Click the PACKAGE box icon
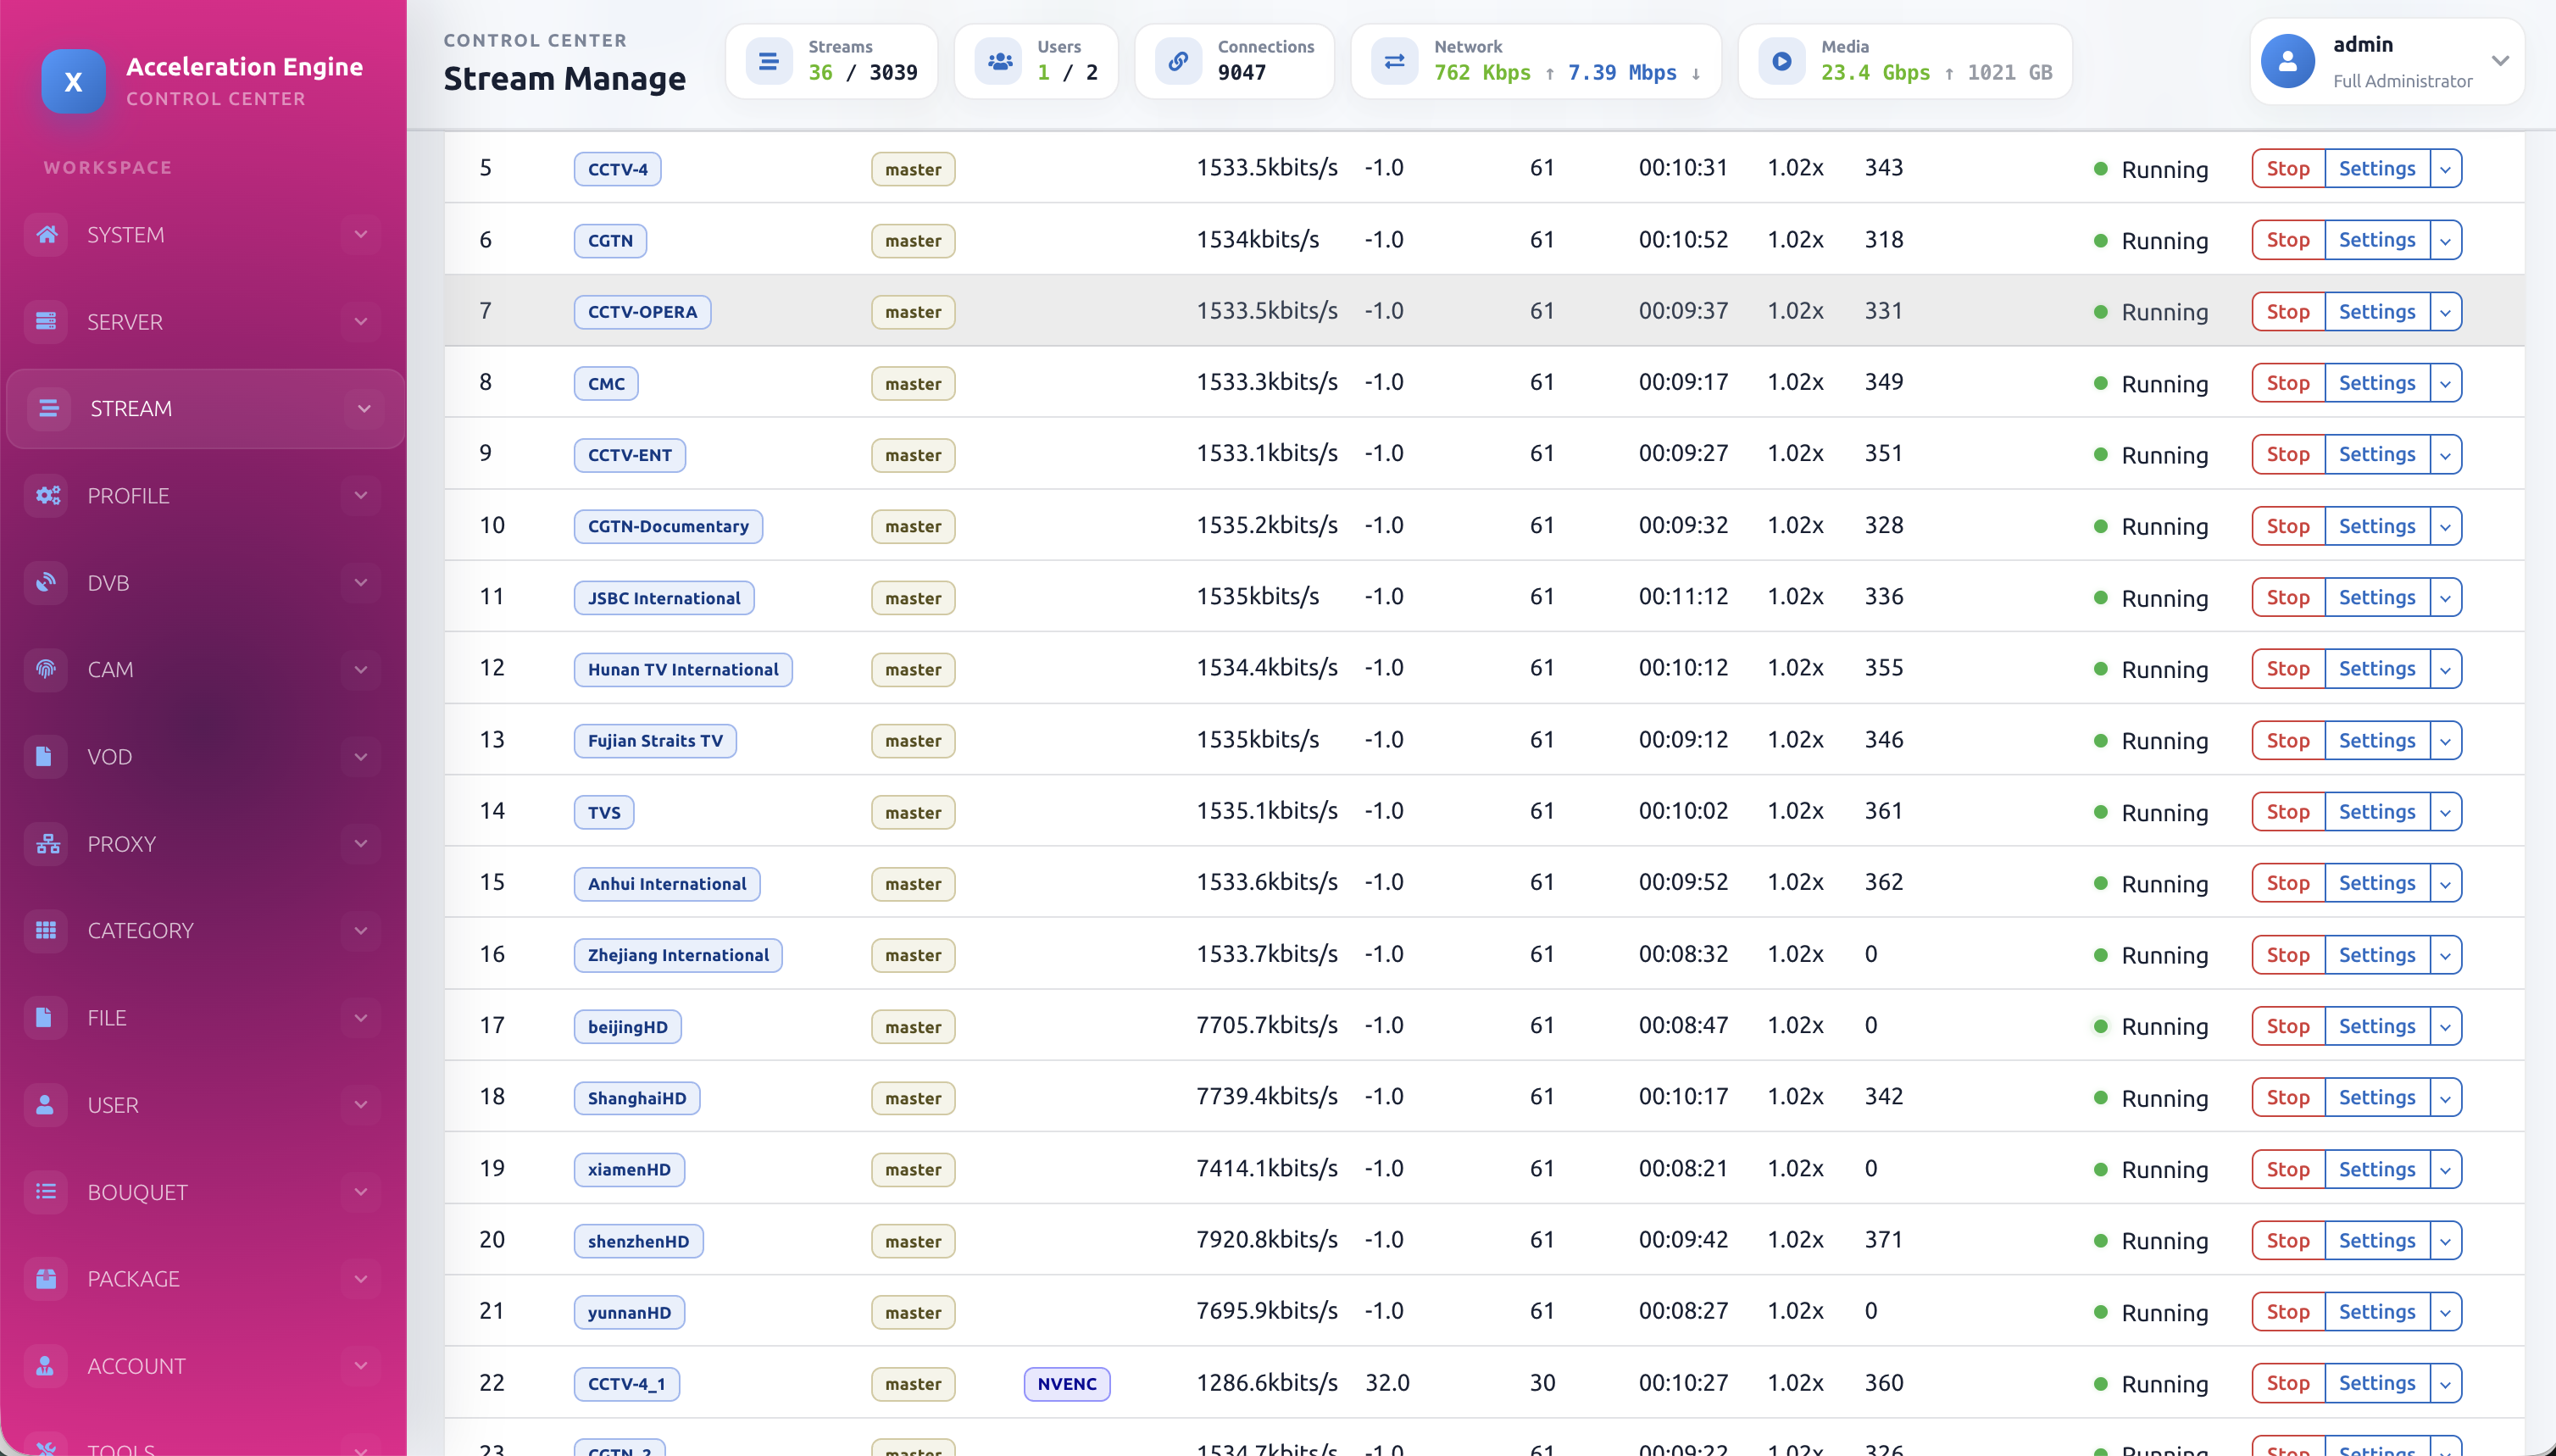 coord(46,1278)
